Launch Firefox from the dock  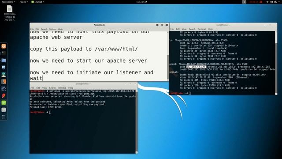pyautogui.click(x=4, y=46)
